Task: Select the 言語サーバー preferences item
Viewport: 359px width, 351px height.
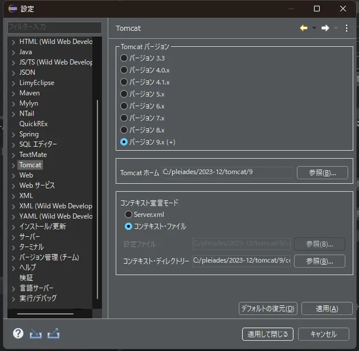Action: coord(36,288)
